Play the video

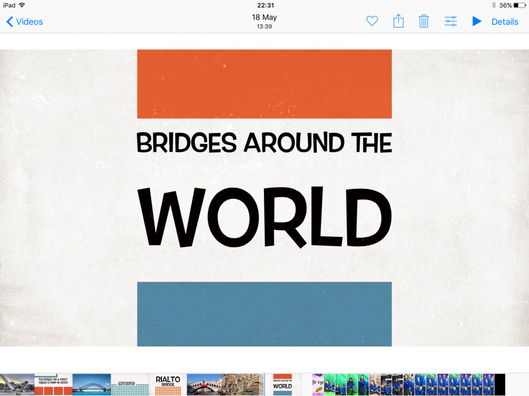[477, 22]
